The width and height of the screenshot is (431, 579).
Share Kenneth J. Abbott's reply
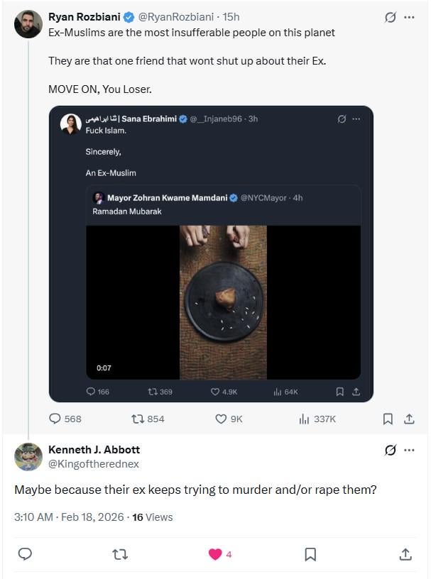coord(405,554)
